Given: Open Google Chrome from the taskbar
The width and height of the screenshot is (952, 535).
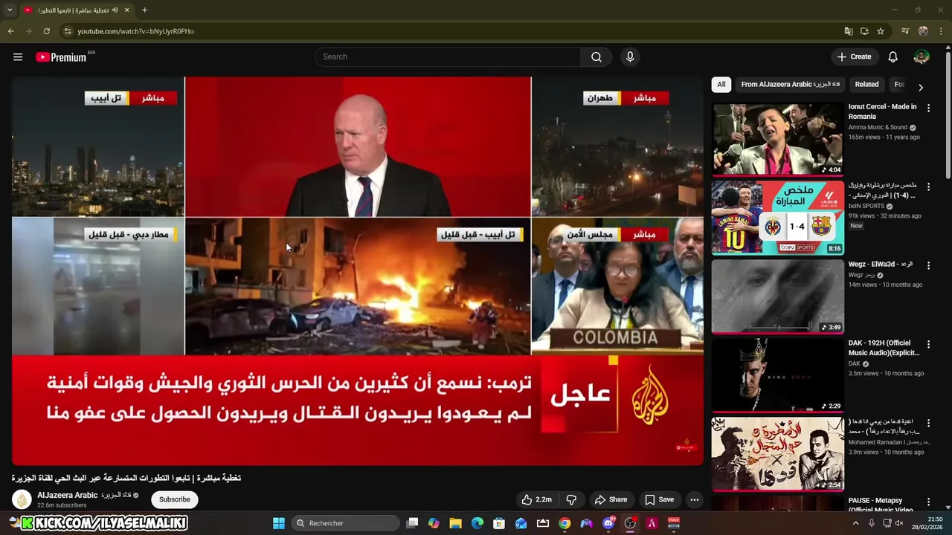Looking at the screenshot, I should coord(565,523).
